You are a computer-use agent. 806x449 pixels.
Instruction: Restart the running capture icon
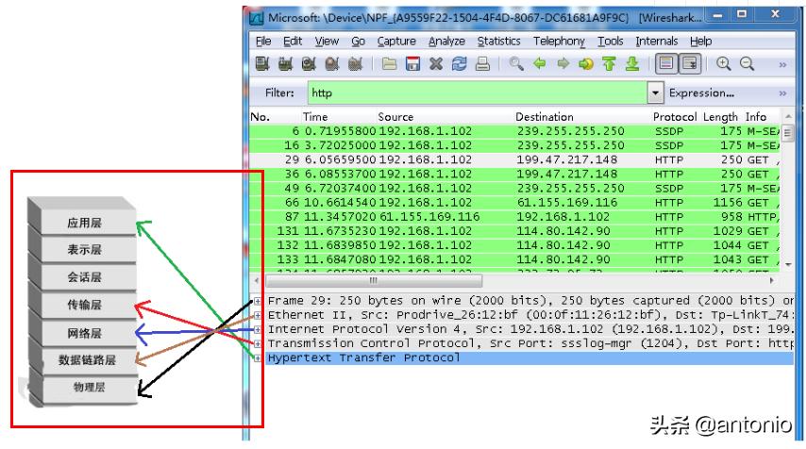click(355, 64)
